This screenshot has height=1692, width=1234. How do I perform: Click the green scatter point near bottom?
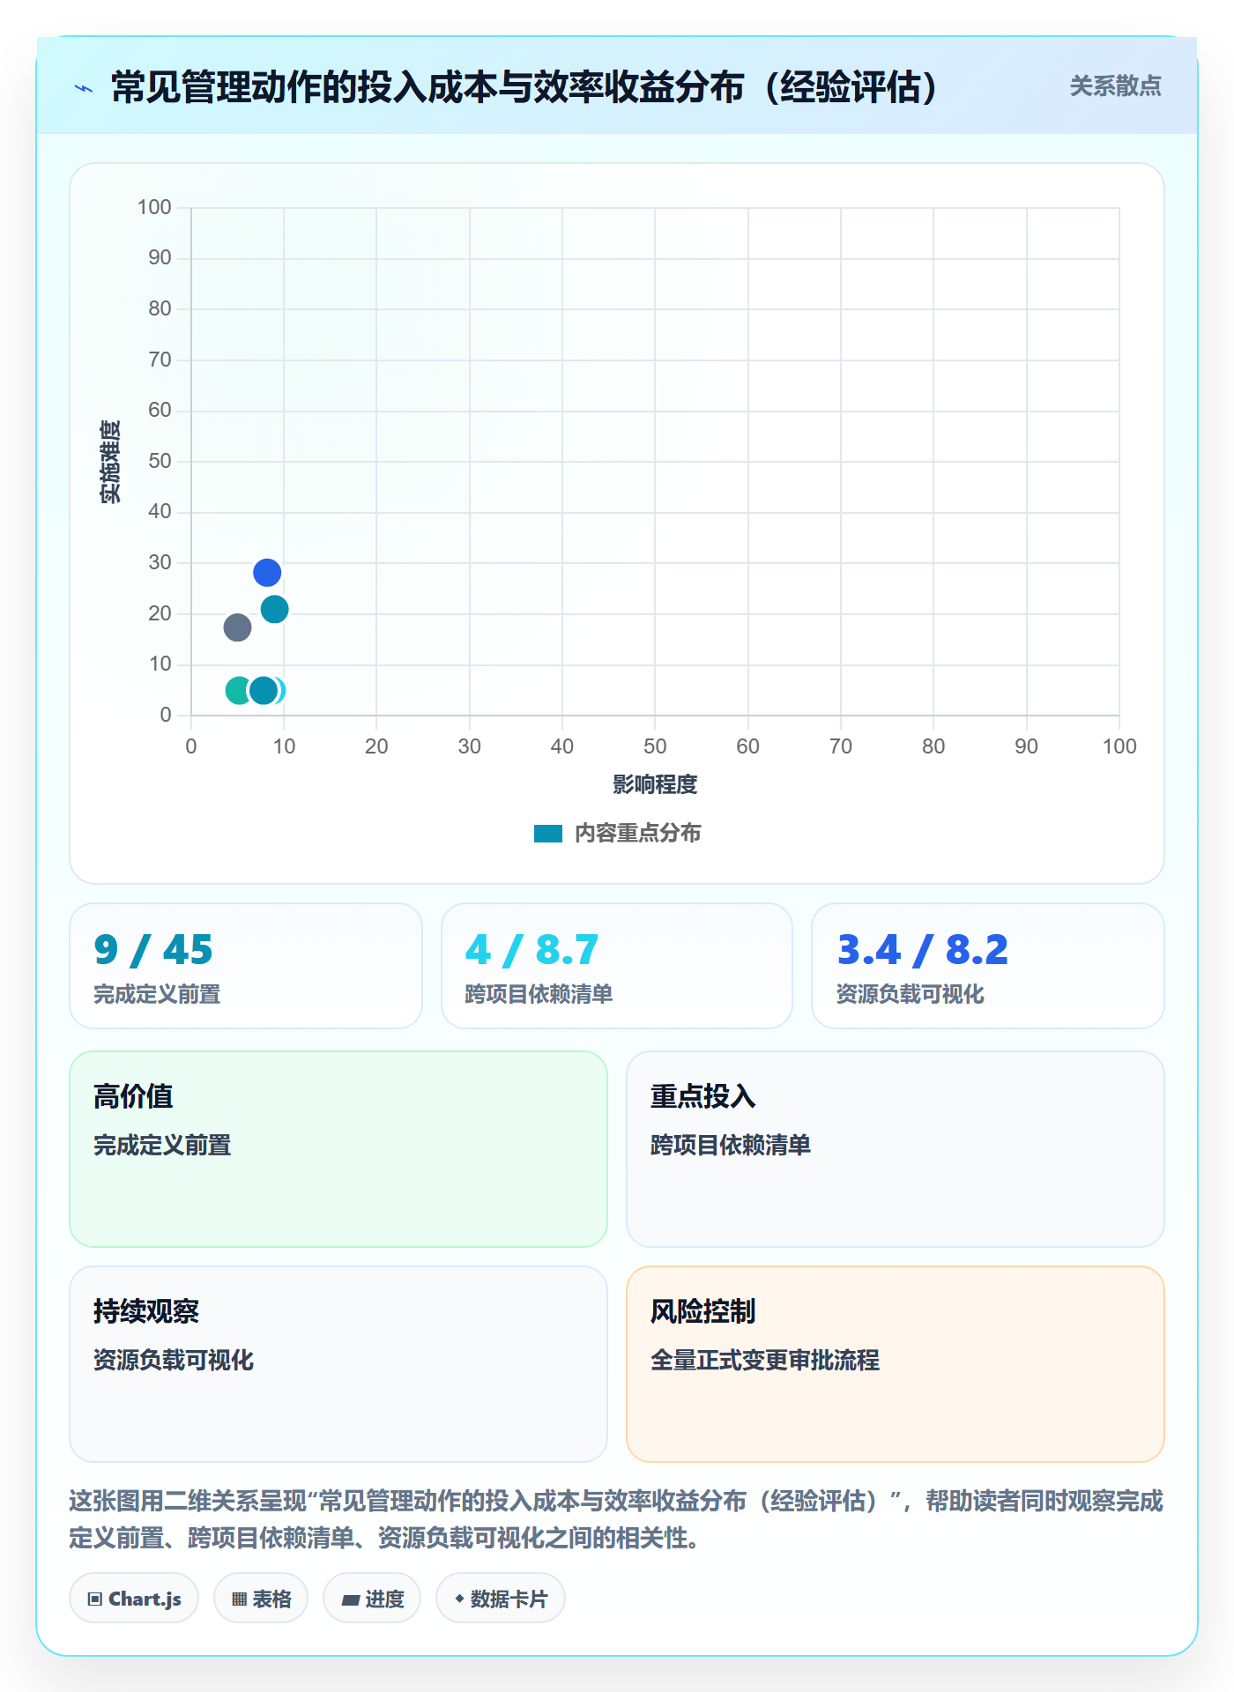(237, 690)
